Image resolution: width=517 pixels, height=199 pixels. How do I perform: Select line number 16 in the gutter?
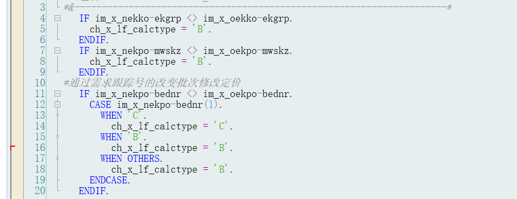39,148
